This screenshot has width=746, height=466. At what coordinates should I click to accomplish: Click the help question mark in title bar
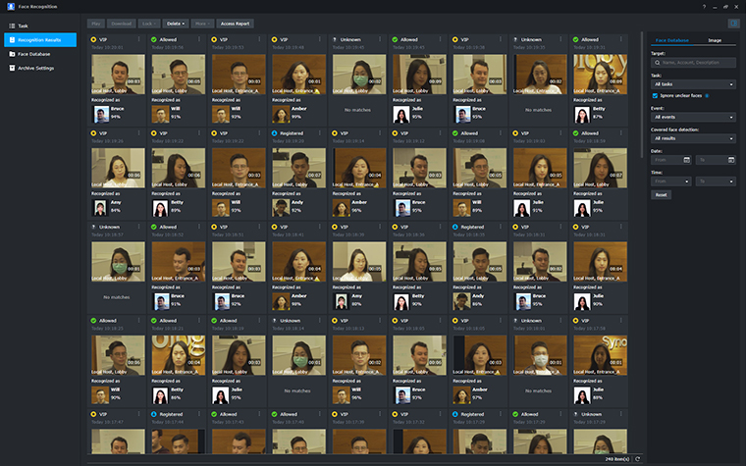tap(704, 7)
